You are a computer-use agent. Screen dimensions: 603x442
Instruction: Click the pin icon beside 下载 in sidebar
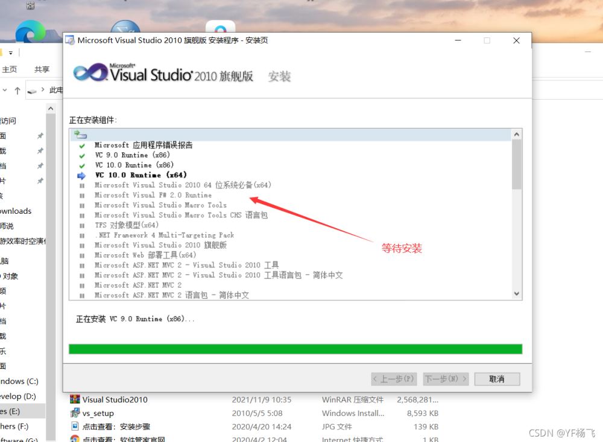pyautogui.click(x=40, y=150)
